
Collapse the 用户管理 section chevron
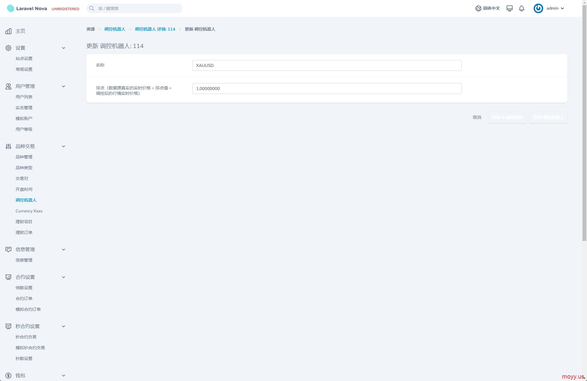64,86
